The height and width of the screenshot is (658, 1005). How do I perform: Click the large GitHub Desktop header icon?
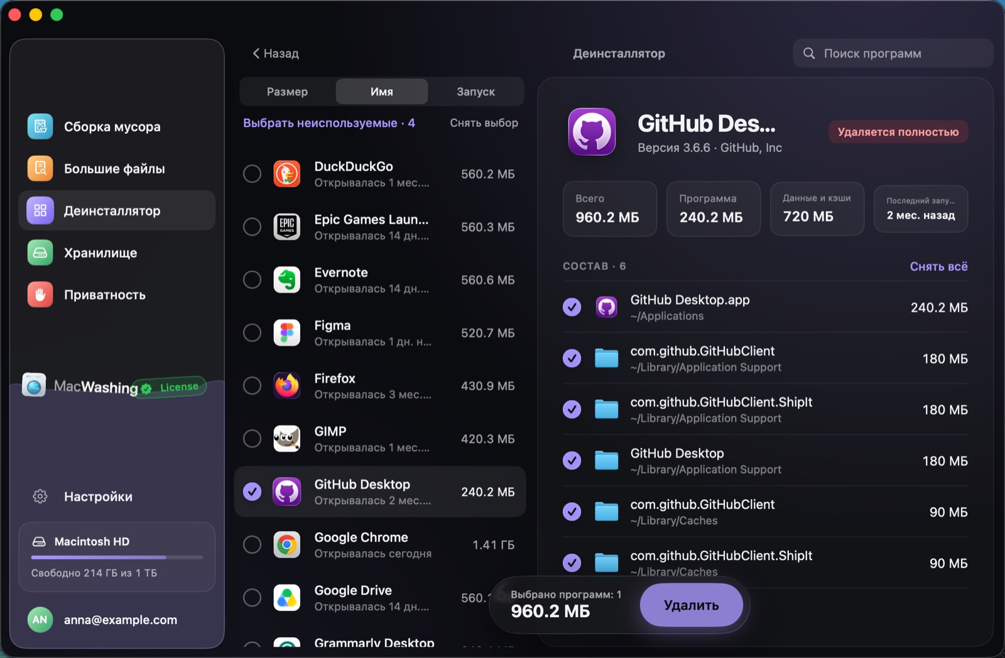pyautogui.click(x=592, y=132)
